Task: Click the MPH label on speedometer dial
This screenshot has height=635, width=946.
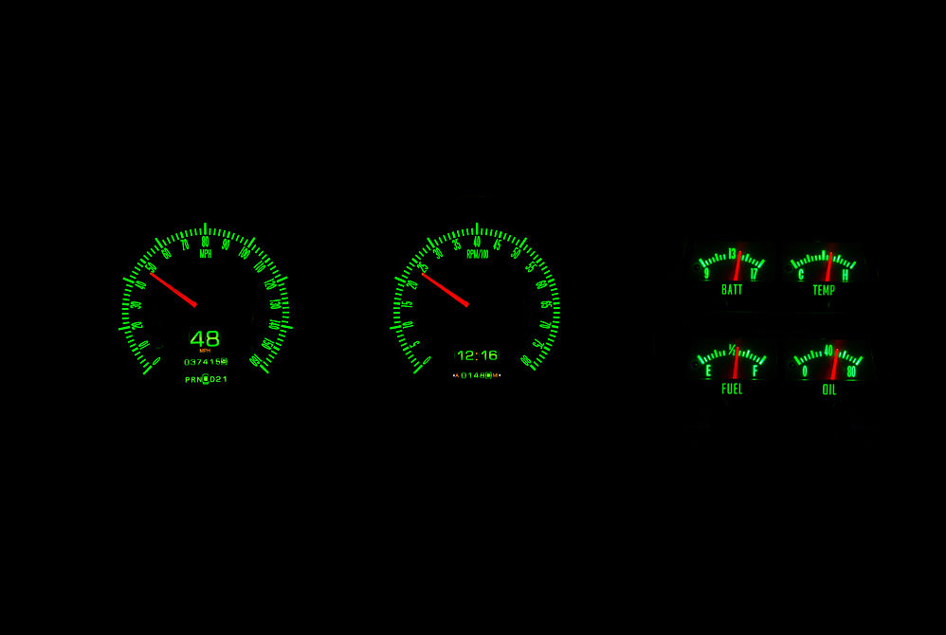Action: coord(206,253)
